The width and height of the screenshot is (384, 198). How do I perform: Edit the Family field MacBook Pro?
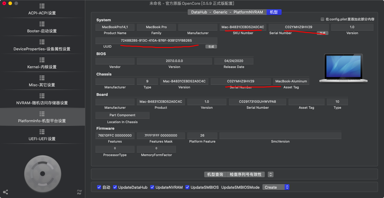[156, 27]
